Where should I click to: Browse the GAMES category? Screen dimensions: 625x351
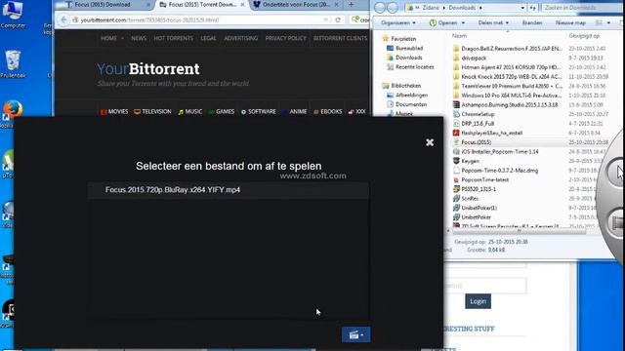pyautogui.click(x=222, y=112)
